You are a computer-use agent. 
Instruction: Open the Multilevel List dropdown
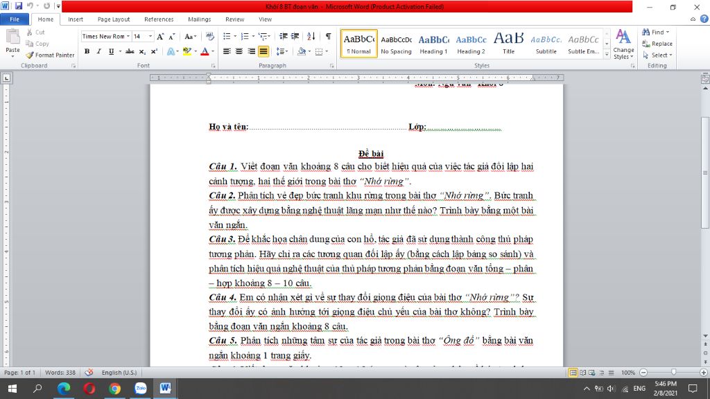coord(270,36)
